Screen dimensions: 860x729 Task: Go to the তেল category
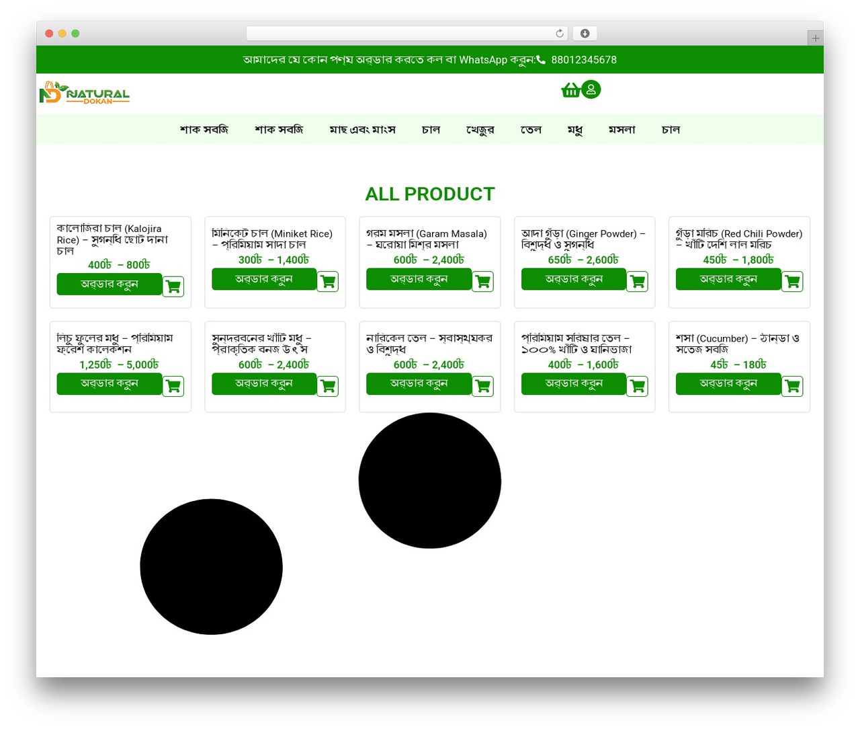click(531, 130)
